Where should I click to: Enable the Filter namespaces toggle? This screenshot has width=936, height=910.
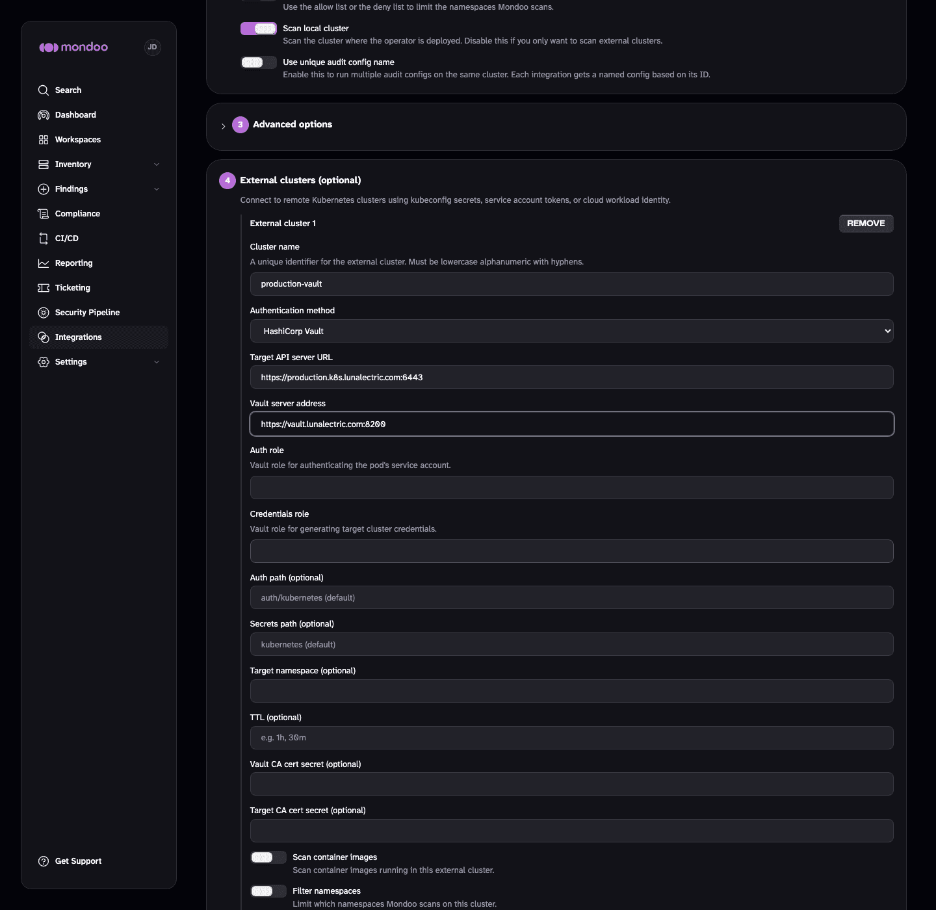click(x=268, y=891)
